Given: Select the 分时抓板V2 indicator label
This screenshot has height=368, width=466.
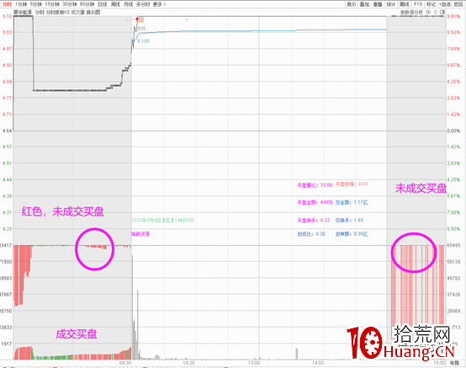Looking at the screenshot, I should [58, 12].
